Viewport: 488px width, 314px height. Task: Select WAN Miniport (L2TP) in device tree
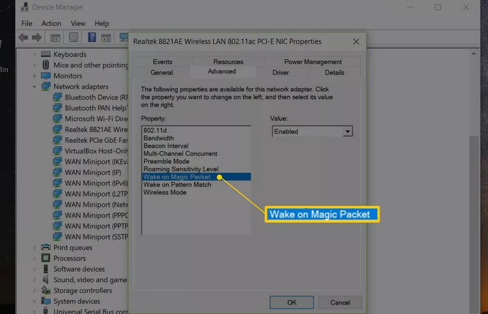point(96,194)
